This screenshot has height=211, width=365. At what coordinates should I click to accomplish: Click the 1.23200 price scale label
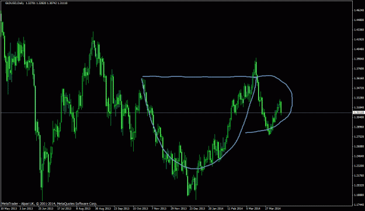tap(359, 166)
